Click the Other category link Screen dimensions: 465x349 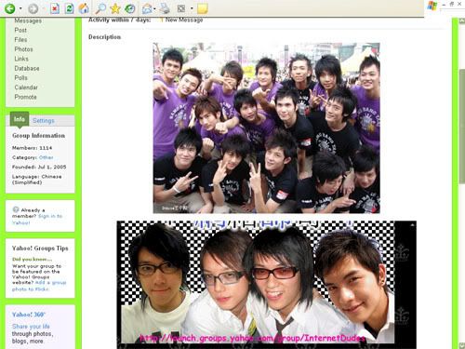[x=46, y=157]
